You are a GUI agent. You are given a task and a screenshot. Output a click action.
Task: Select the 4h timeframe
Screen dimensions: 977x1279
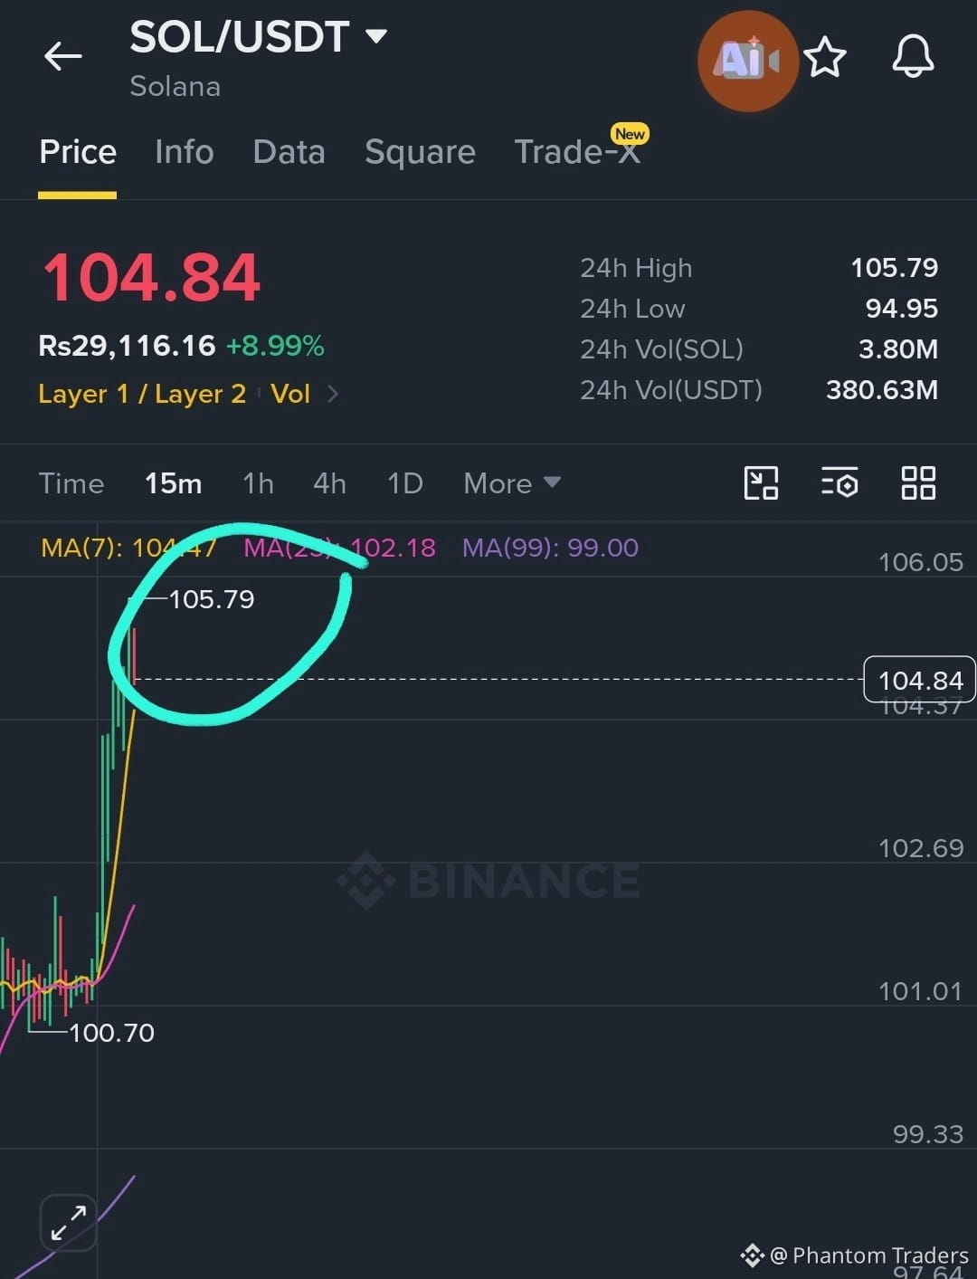[330, 483]
